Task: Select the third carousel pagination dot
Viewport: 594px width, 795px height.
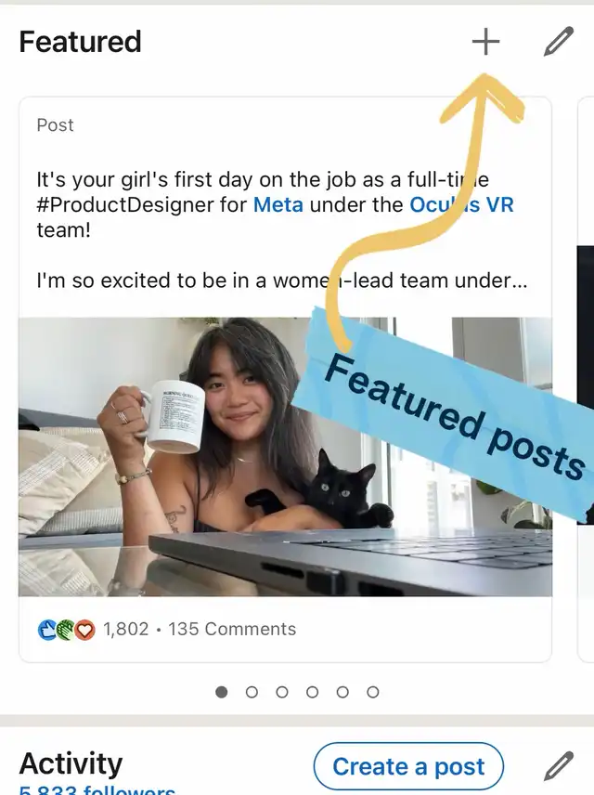Action: click(282, 692)
